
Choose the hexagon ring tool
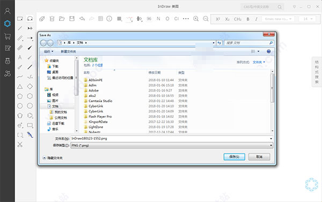[30, 96]
